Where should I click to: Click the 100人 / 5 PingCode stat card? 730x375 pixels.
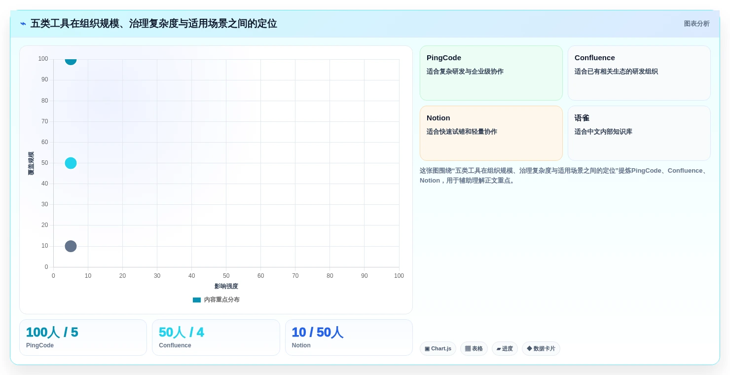pyautogui.click(x=83, y=337)
